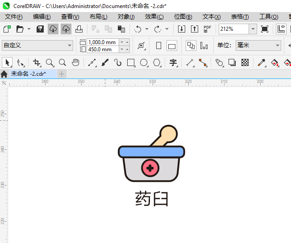Open the units dropdown showing 毫米
291x243 pixels.
(258, 45)
